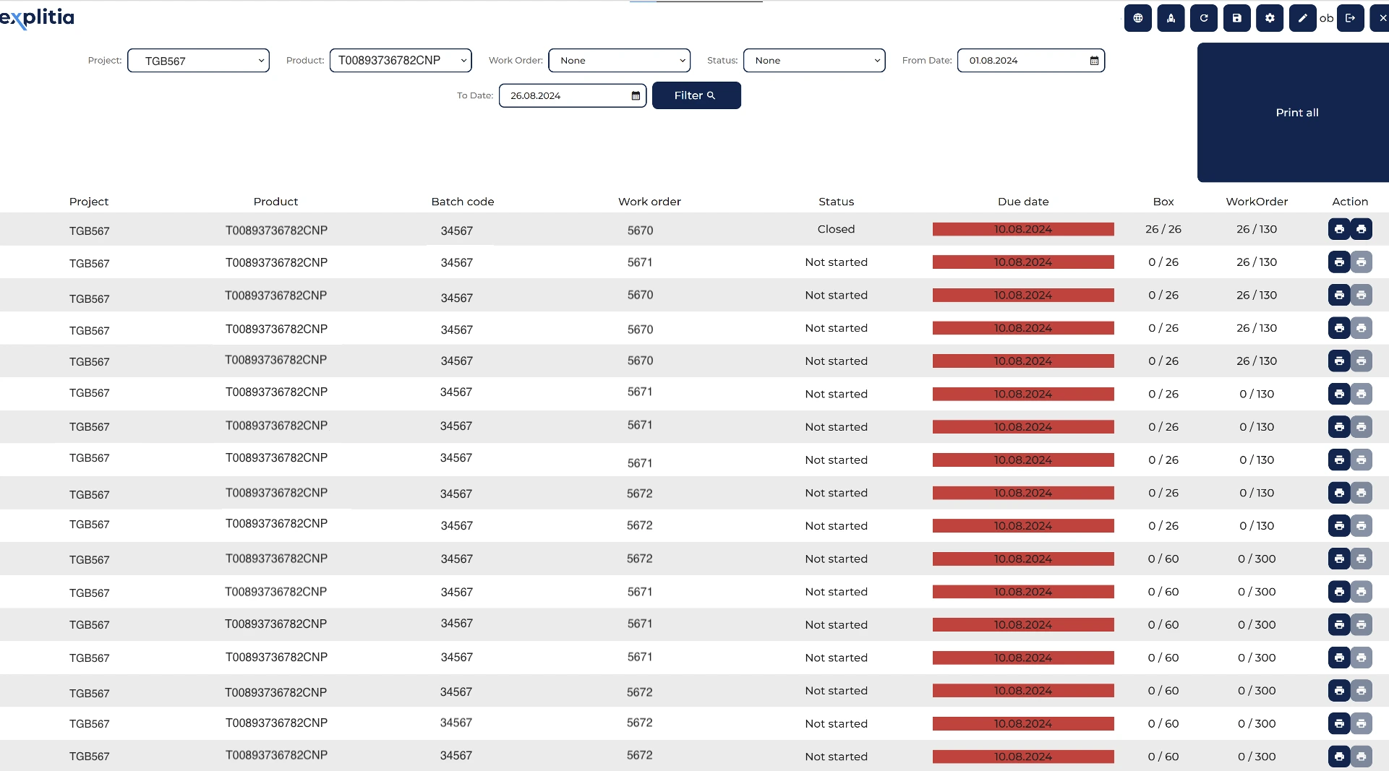The height and width of the screenshot is (771, 1389).
Task: Click the To Date input field
Action: tap(573, 95)
